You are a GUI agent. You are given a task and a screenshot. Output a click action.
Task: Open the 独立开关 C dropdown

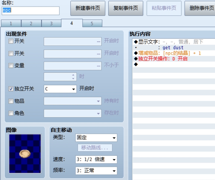60,89
